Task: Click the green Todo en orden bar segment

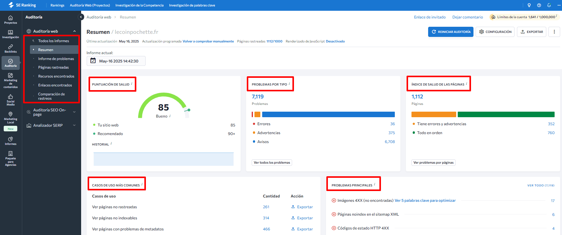Action: (x=506, y=114)
